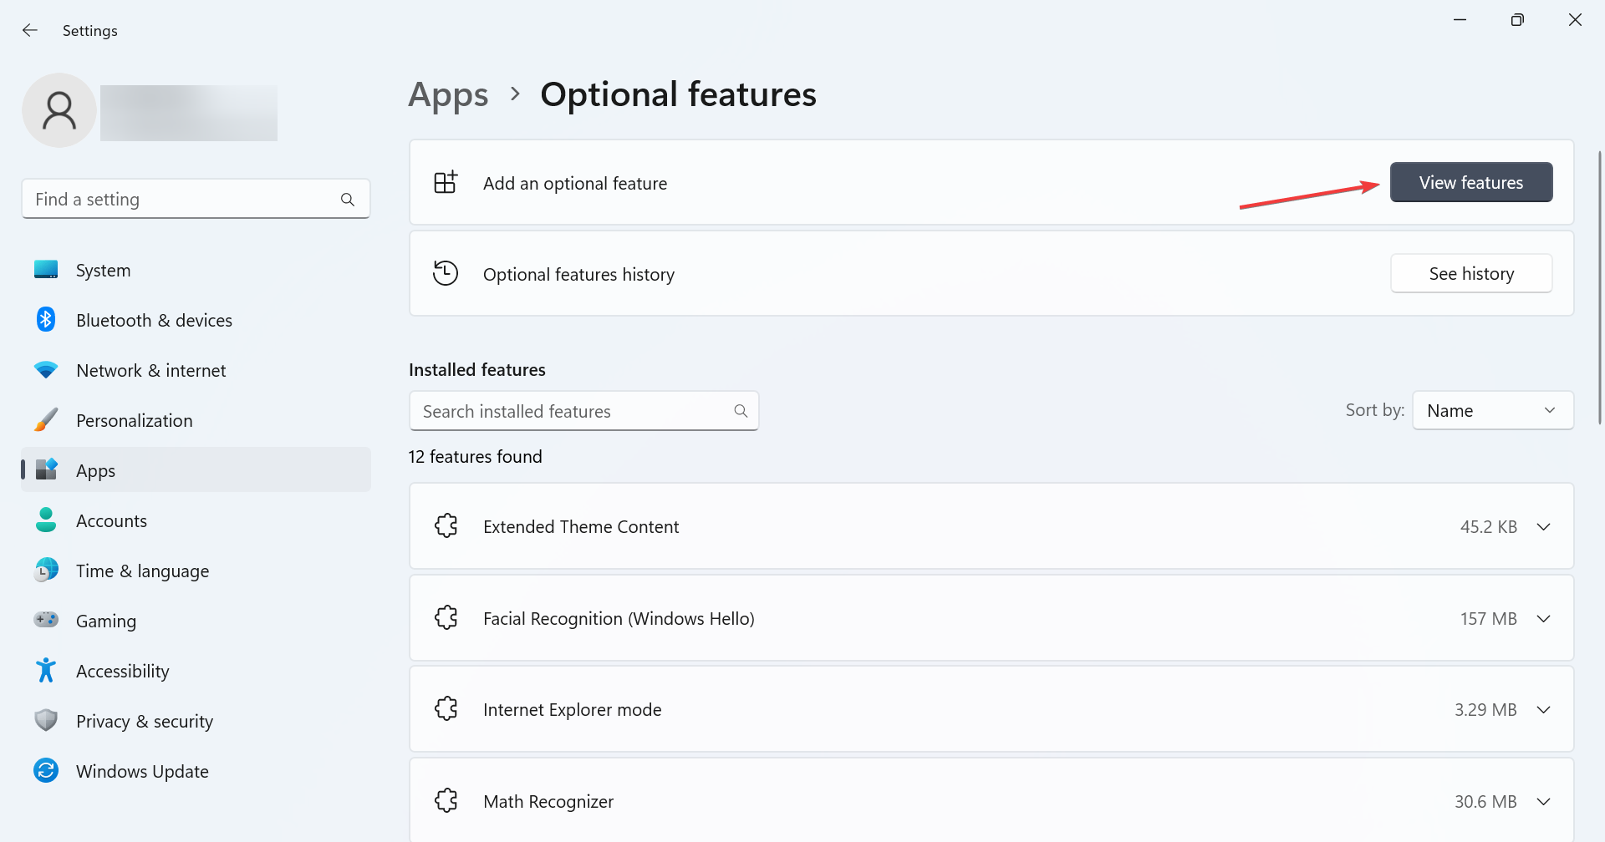
Task: Click the user profile avatar icon
Action: tap(59, 110)
